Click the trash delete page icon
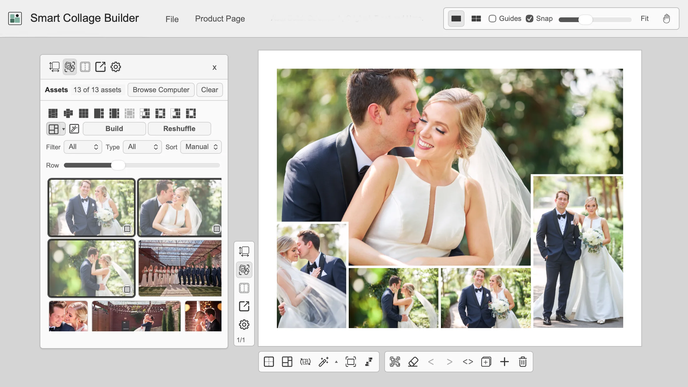Viewport: 688px width, 387px height. pos(522,362)
